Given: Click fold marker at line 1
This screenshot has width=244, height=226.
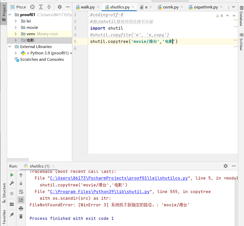Looking at the screenshot, I should coord(88,15).
